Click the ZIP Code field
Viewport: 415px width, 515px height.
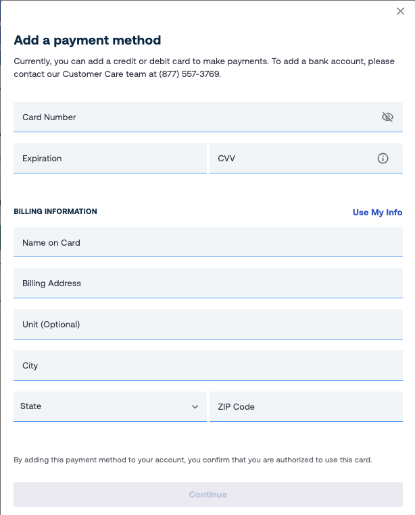[x=306, y=407]
